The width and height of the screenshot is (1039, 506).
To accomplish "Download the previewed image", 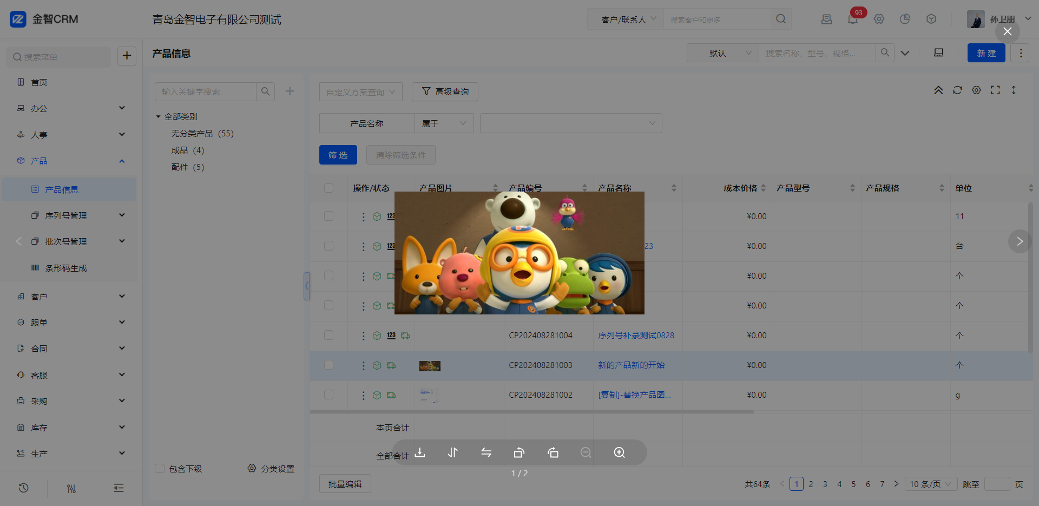I will pos(420,452).
